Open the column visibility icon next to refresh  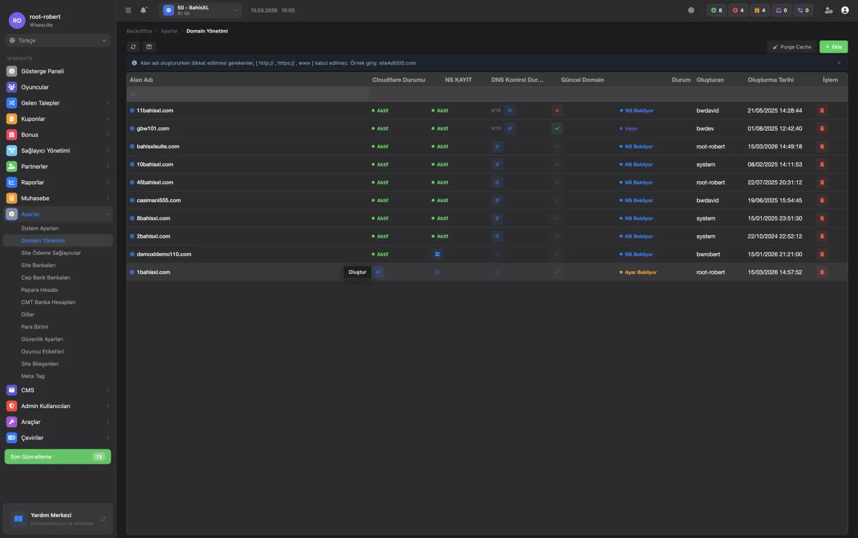point(149,47)
